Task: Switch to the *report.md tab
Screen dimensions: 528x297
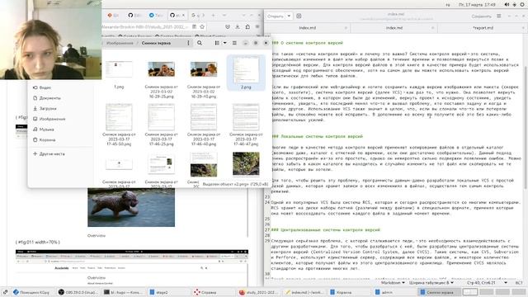Action: pos(483,28)
